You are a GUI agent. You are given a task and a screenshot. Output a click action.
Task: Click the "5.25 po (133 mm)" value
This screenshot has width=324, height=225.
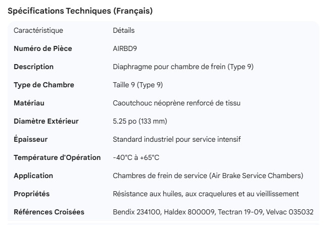pos(140,121)
